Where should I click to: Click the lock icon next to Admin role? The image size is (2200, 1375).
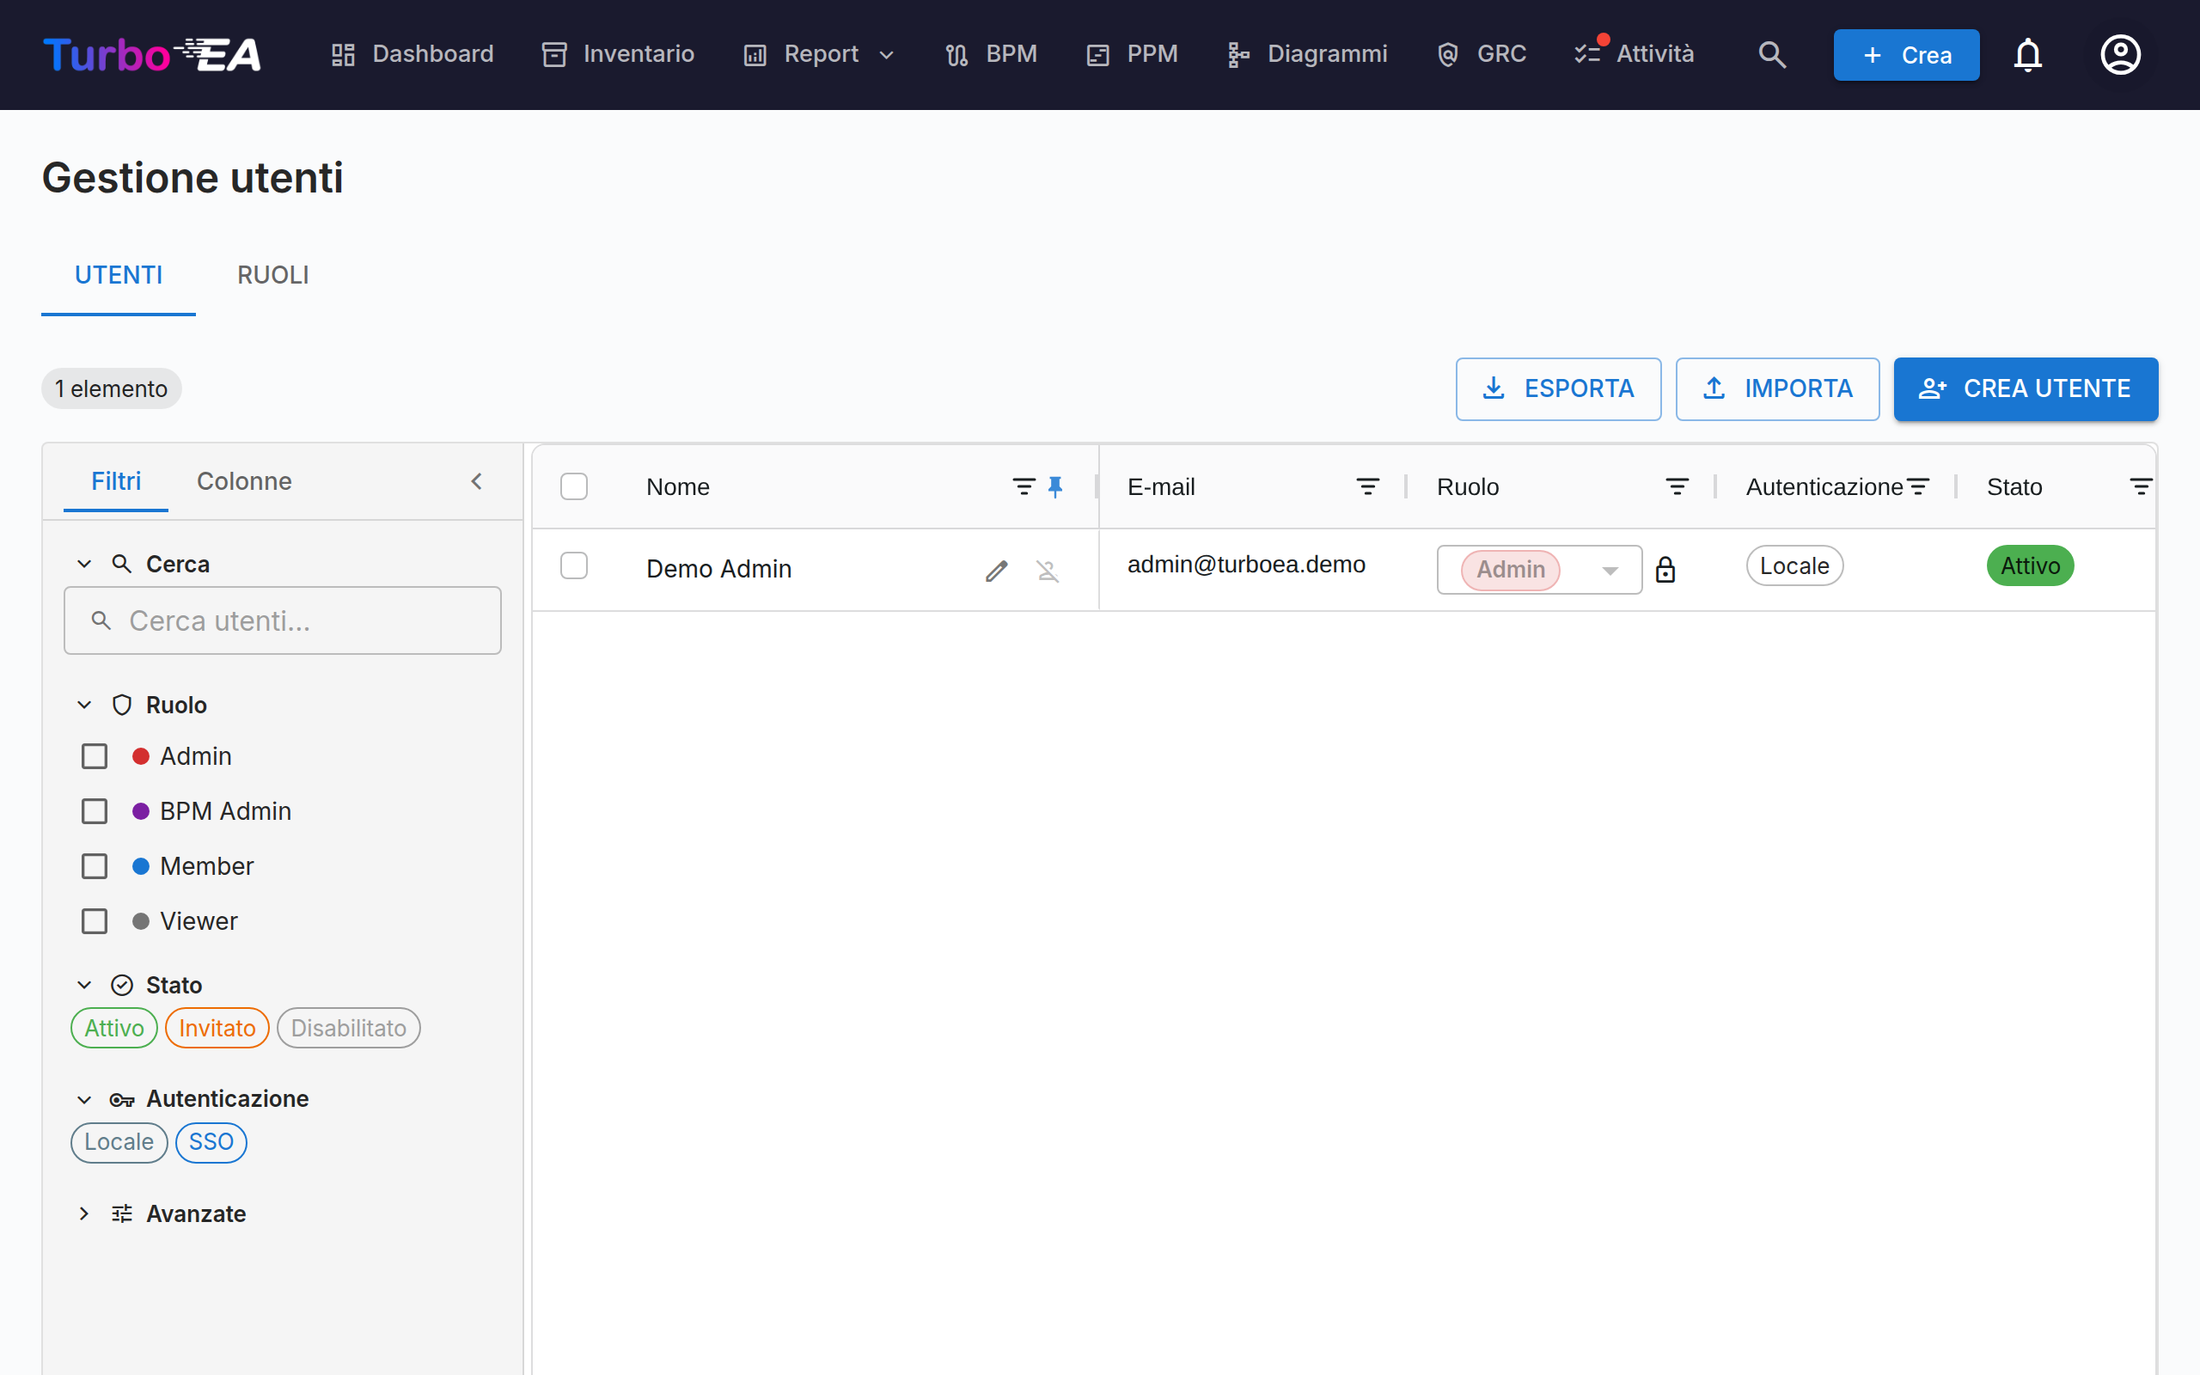coord(1665,569)
